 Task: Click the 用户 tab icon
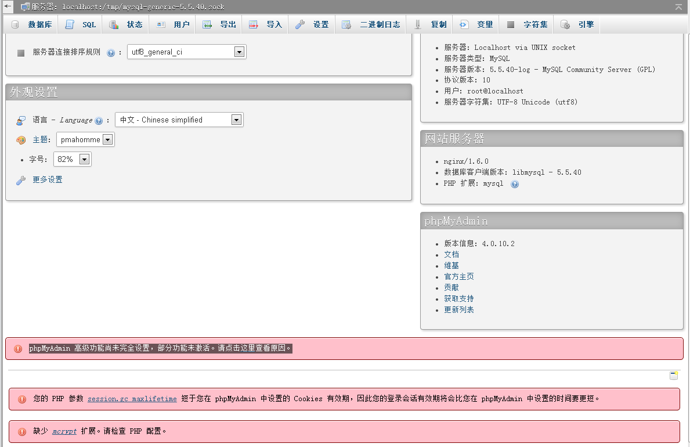(161, 24)
